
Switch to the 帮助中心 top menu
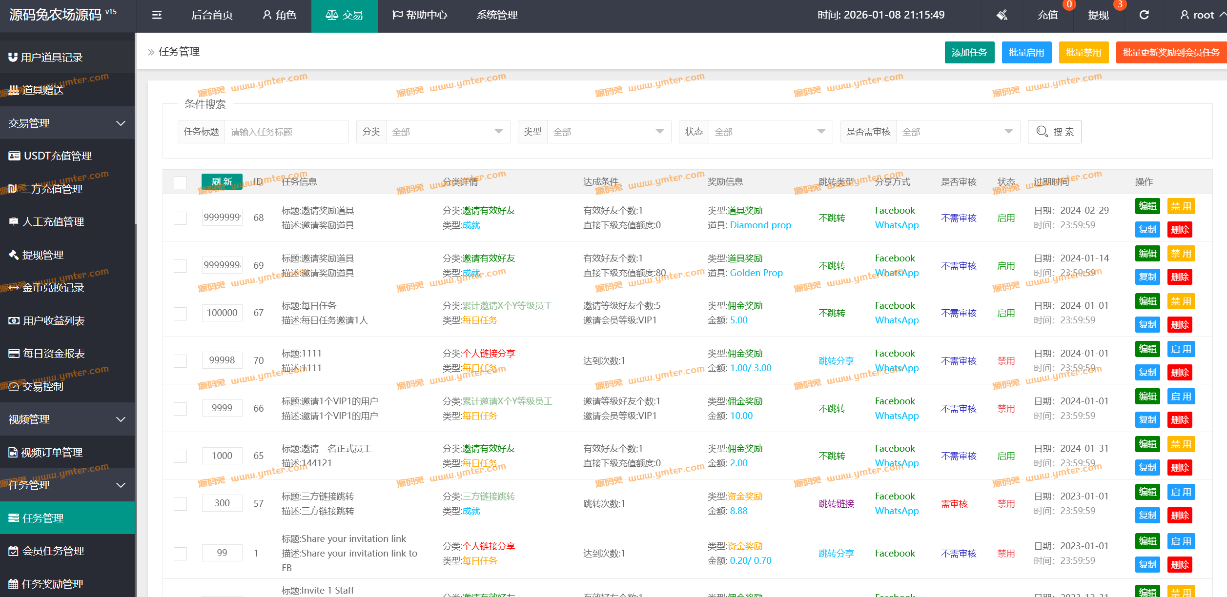pyautogui.click(x=420, y=15)
